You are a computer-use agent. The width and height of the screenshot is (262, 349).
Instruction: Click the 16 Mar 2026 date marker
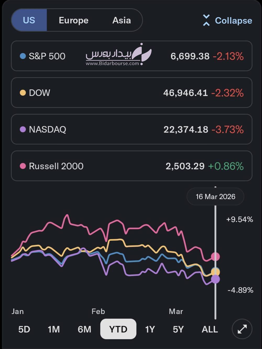[x=215, y=197]
